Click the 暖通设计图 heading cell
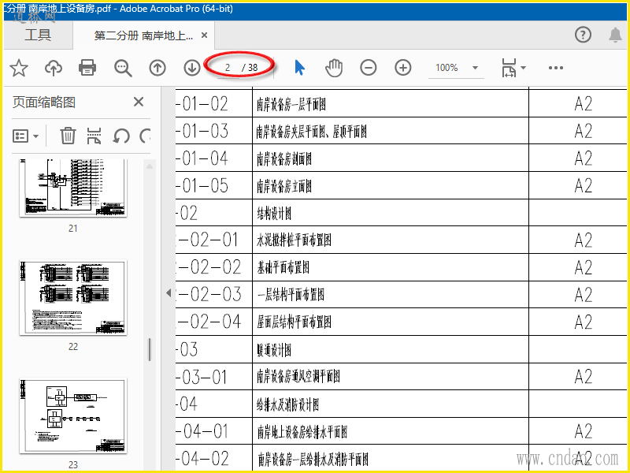The image size is (630, 473). pos(391,349)
